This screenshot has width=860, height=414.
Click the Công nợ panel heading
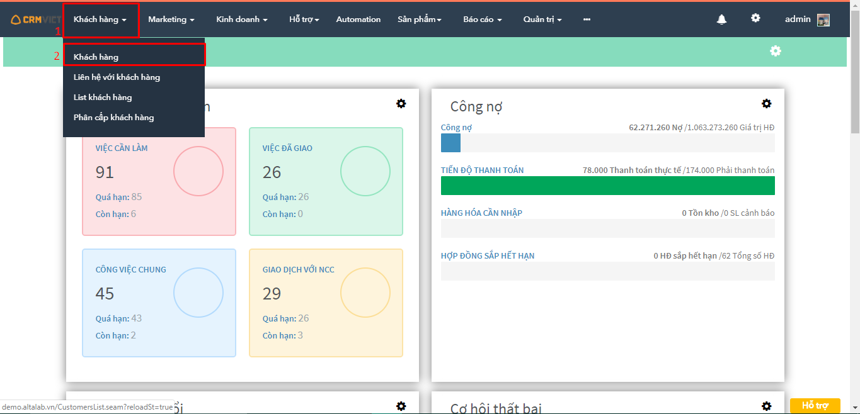click(x=476, y=107)
